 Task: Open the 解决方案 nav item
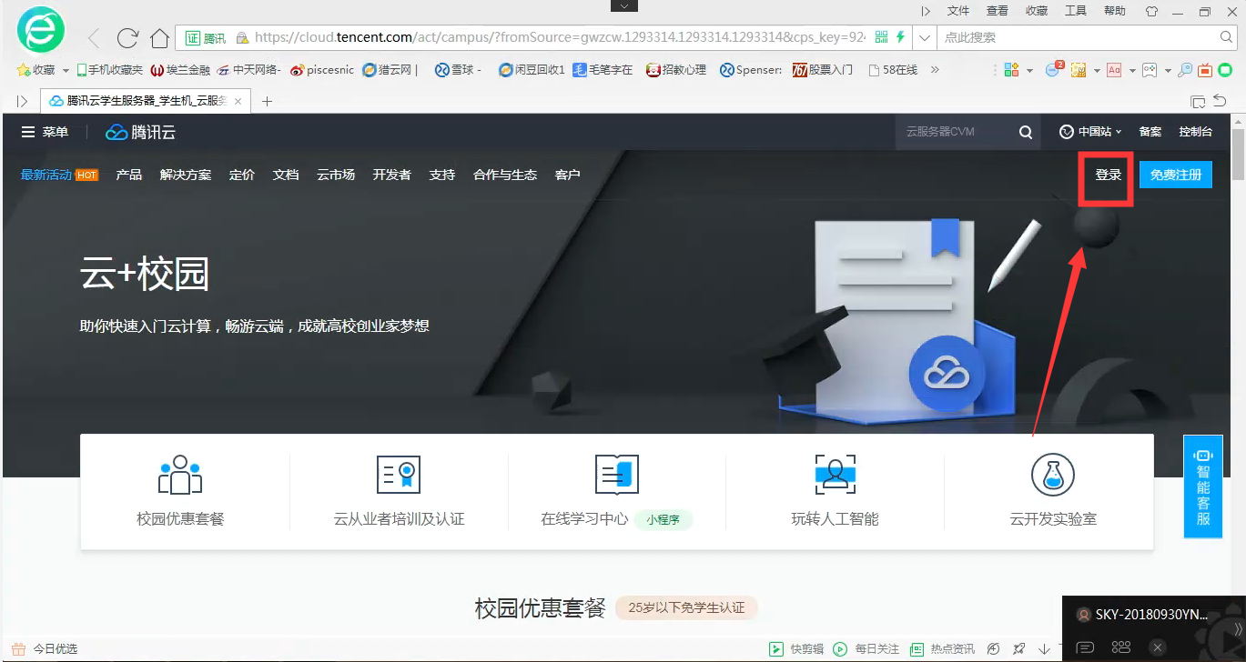click(186, 175)
